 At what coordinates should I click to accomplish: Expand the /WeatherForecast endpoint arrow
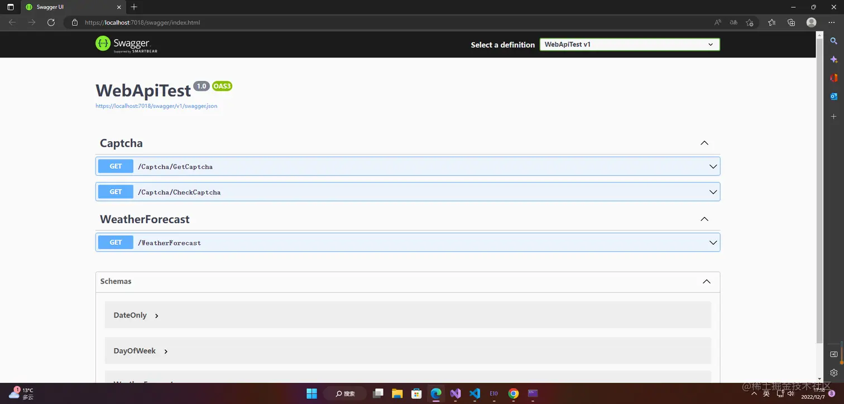click(713, 243)
